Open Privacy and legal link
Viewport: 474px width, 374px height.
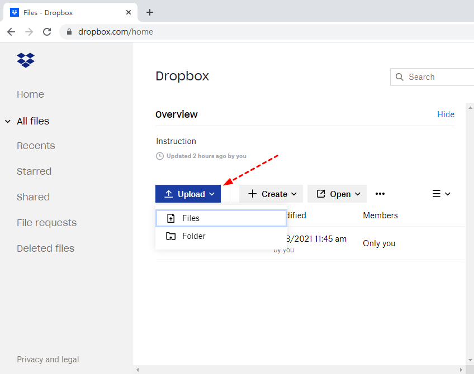tap(48, 359)
